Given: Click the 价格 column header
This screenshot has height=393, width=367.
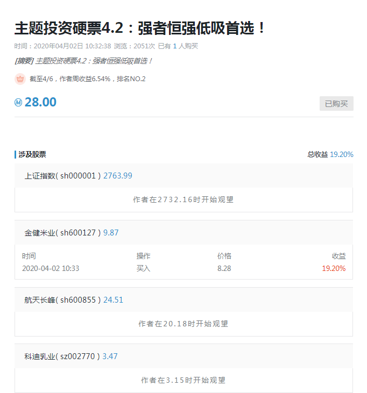Looking at the screenshot, I should coord(224,256).
